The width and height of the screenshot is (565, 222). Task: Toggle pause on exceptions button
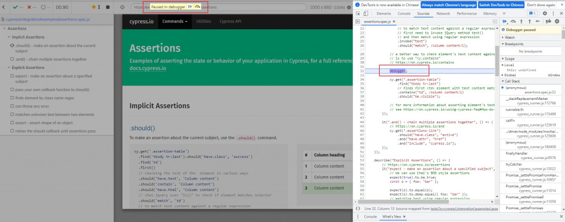pos(557,22)
